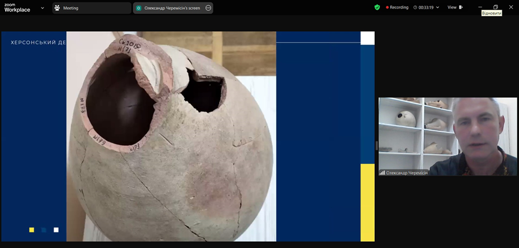Click the clock icon beside meeting timer
The image size is (519, 248).
415,7
